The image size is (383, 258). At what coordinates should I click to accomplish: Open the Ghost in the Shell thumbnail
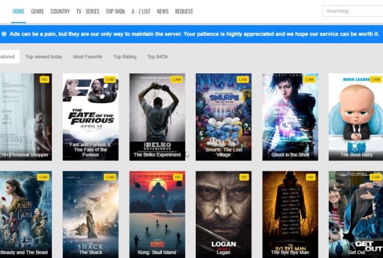290,116
